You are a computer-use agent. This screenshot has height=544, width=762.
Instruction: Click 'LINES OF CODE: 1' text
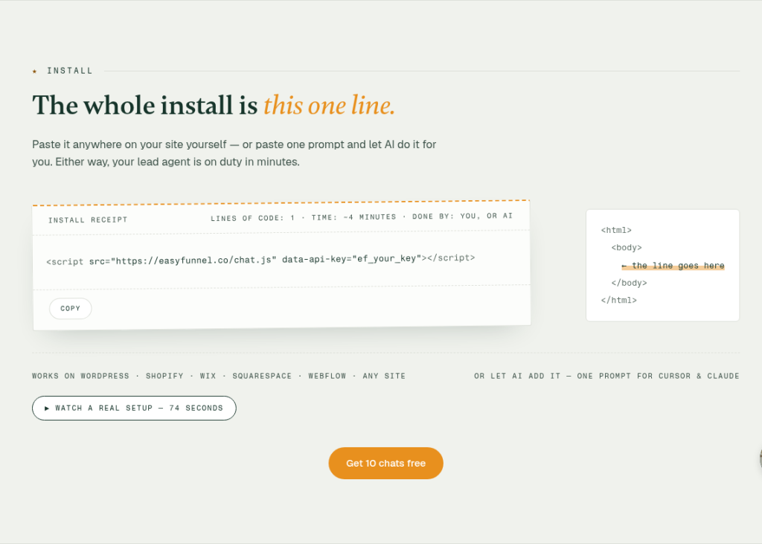(252, 218)
